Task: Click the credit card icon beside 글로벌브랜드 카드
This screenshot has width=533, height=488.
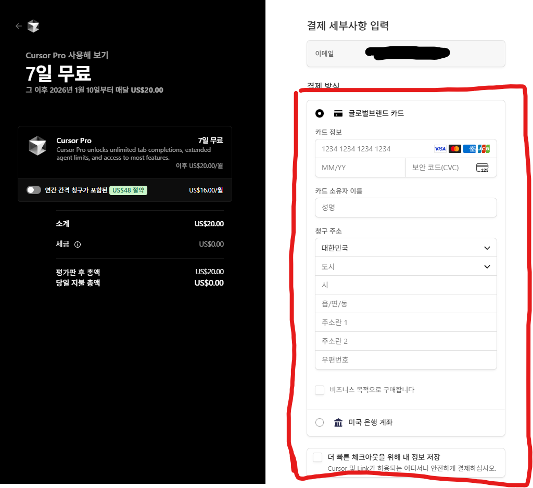Action: [338, 113]
